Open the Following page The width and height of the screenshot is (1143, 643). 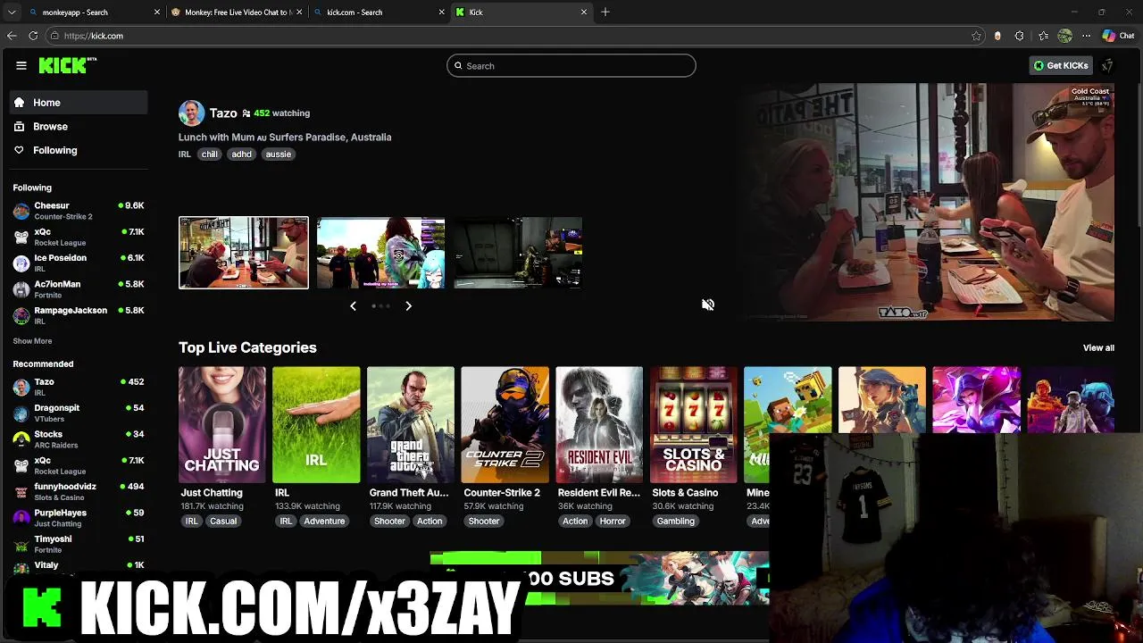point(79,150)
